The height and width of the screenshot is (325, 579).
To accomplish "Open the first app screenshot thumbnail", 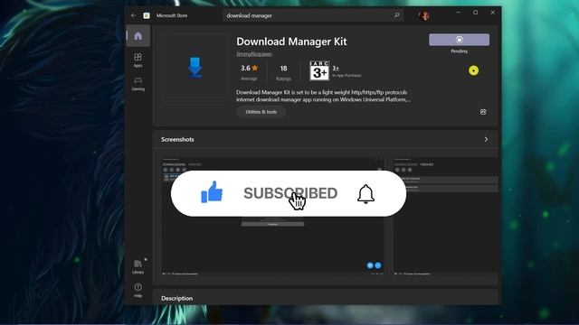I will 272,217.
